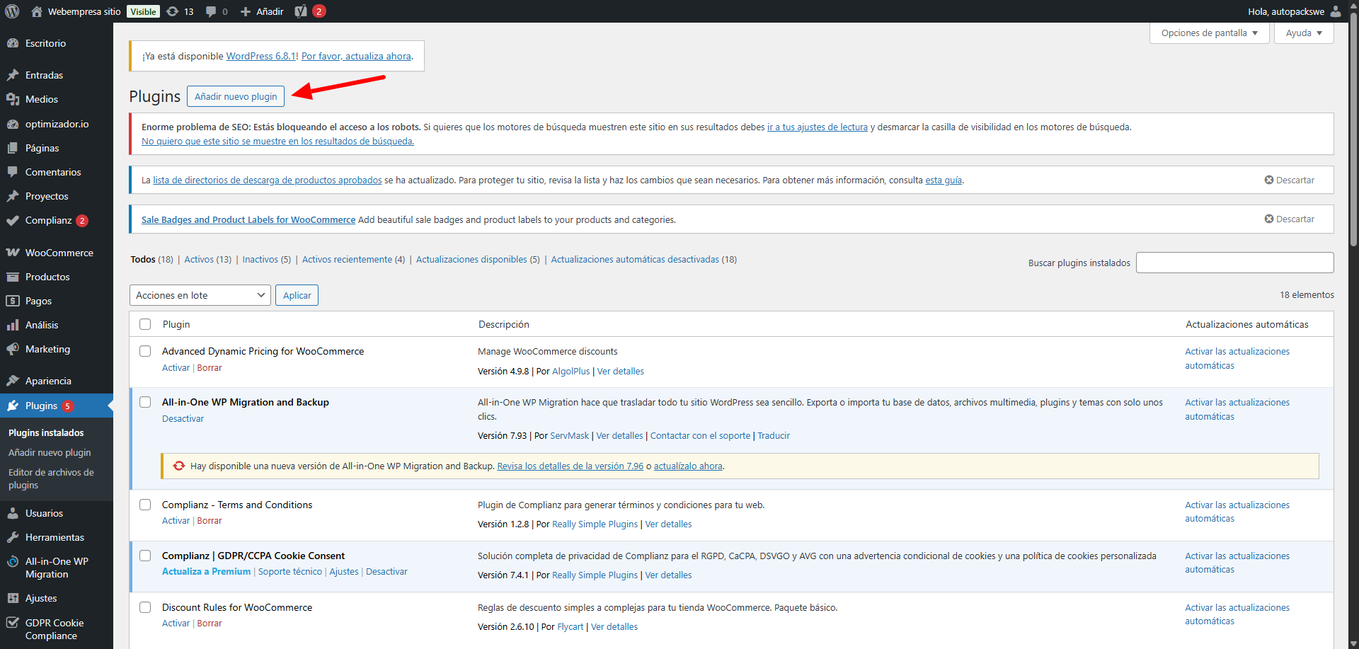Viewport: 1359px width, 649px height.
Task: Click the Herramientas wrench icon
Action: pyautogui.click(x=13, y=537)
